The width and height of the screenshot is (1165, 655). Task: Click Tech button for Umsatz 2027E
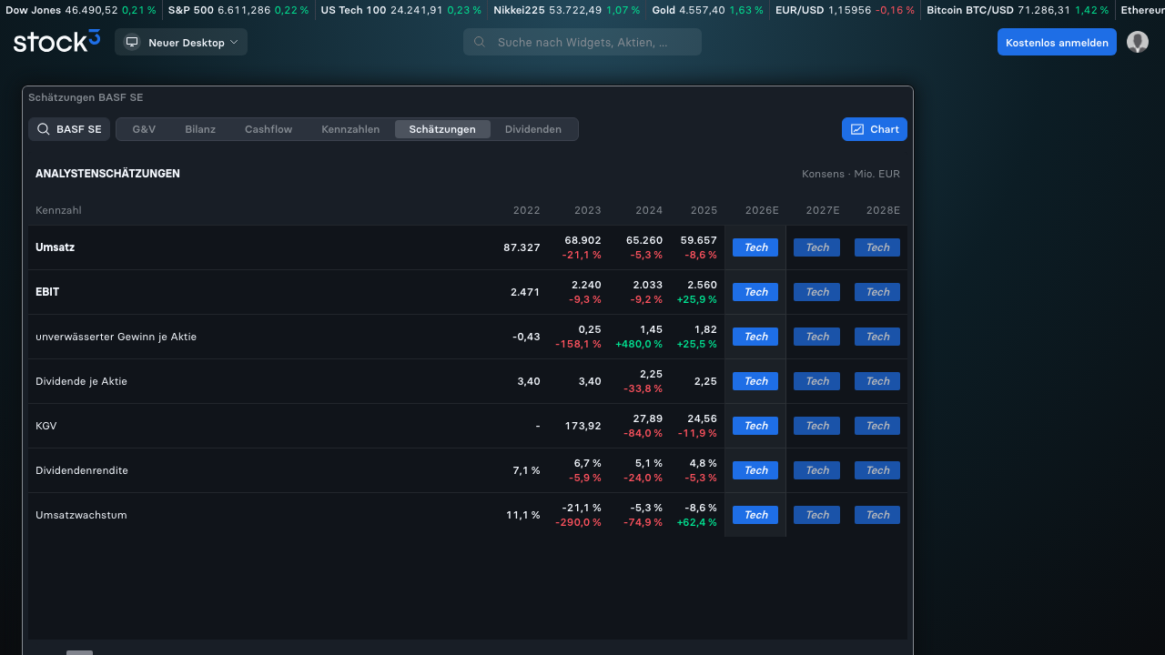coord(816,247)
